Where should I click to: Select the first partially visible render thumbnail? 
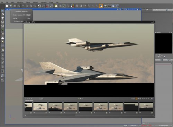(28, 107)
